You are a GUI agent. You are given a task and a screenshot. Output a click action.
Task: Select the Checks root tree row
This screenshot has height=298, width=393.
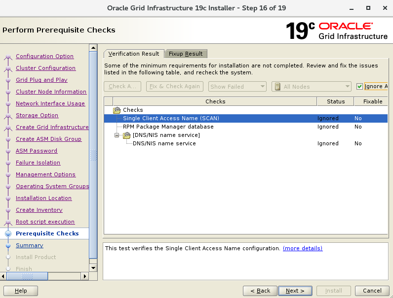click(246, 110)
